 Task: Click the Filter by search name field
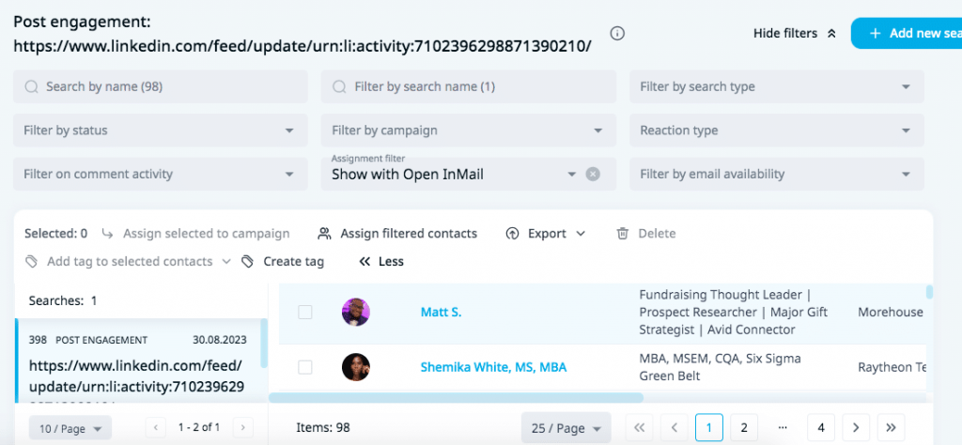click(x=468, y=86)
